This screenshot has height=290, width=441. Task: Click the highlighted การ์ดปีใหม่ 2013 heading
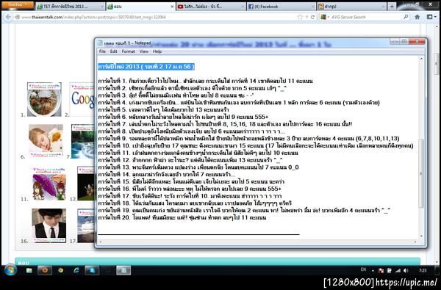[146, 67]
